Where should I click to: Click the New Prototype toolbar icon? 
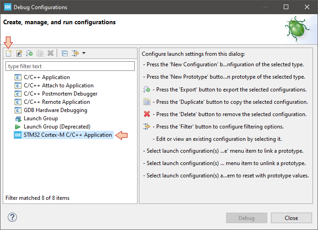(x=19, y=53)
